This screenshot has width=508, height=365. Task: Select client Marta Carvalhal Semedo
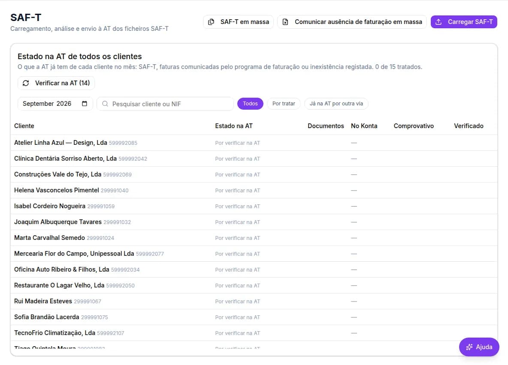pos(50,238)
